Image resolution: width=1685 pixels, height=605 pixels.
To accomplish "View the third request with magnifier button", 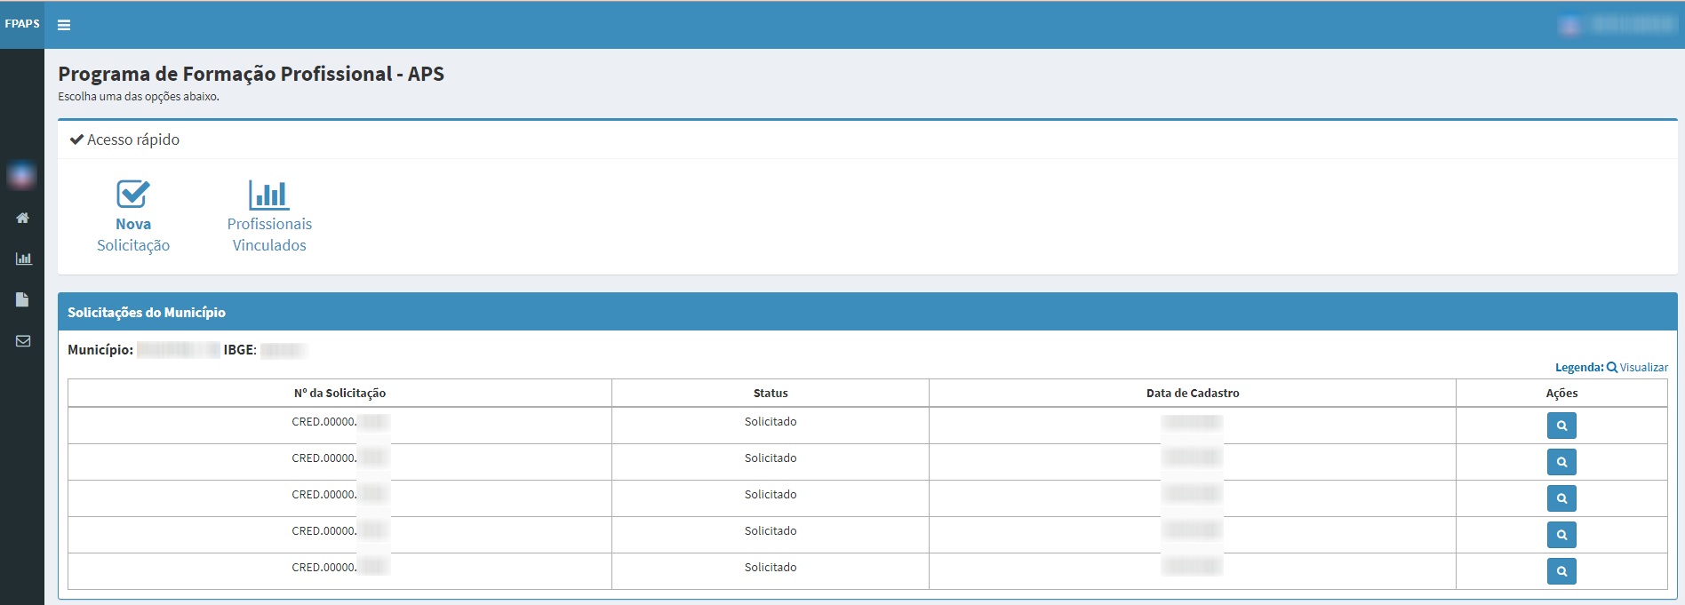I will pyautogui.click(x=1561, y=498).
